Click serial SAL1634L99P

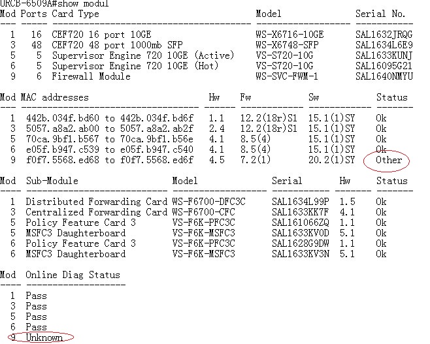coord(301,202)
